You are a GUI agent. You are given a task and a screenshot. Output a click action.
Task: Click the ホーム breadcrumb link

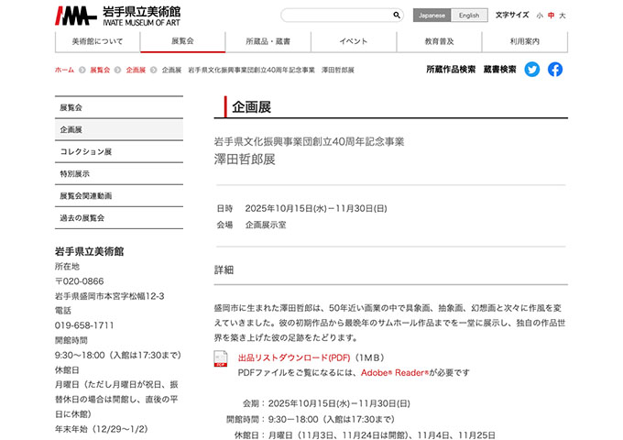coord(64,70)
